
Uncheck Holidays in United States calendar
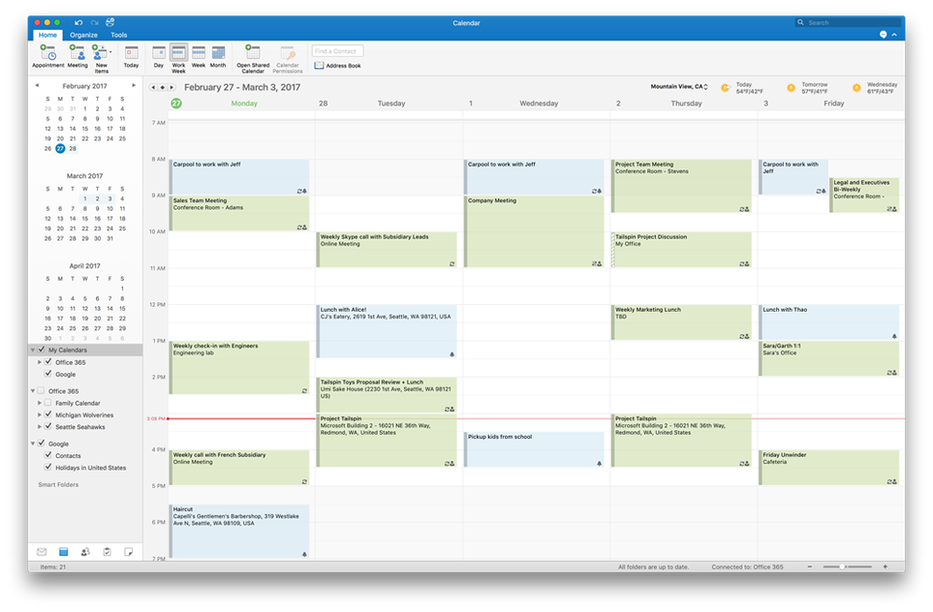pyautogui.click(x=48, y=466)
